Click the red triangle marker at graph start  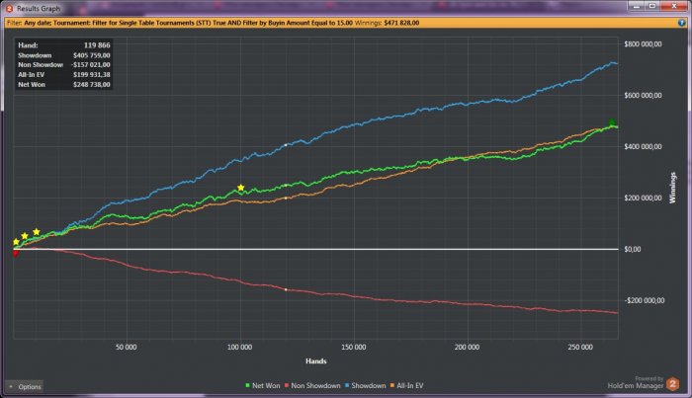(16, 254)
